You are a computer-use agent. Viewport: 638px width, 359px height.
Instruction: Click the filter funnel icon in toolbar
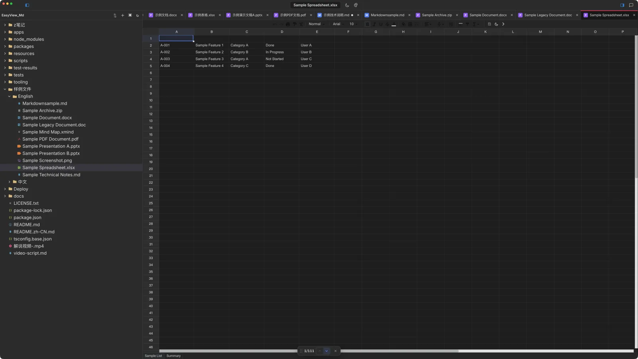coord(467,24)
